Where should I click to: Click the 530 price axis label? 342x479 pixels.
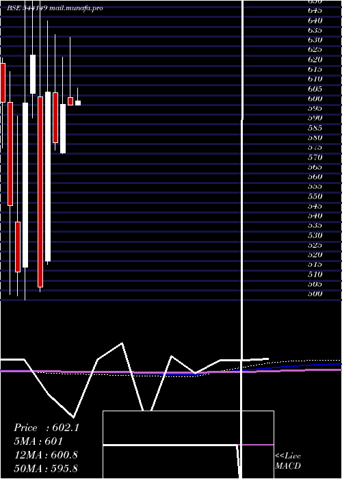pyautogui.click(x=315, y=235)
